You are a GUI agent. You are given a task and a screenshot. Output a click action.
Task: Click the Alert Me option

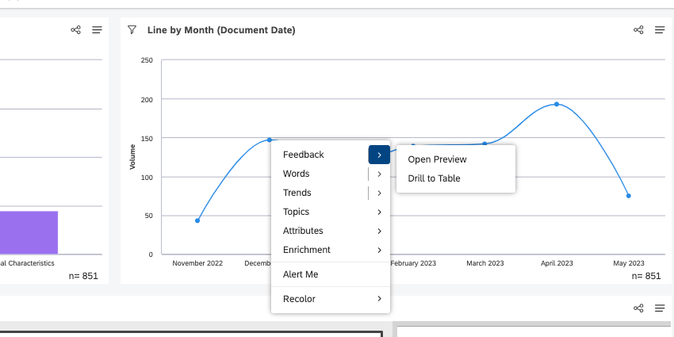[301, 274]
